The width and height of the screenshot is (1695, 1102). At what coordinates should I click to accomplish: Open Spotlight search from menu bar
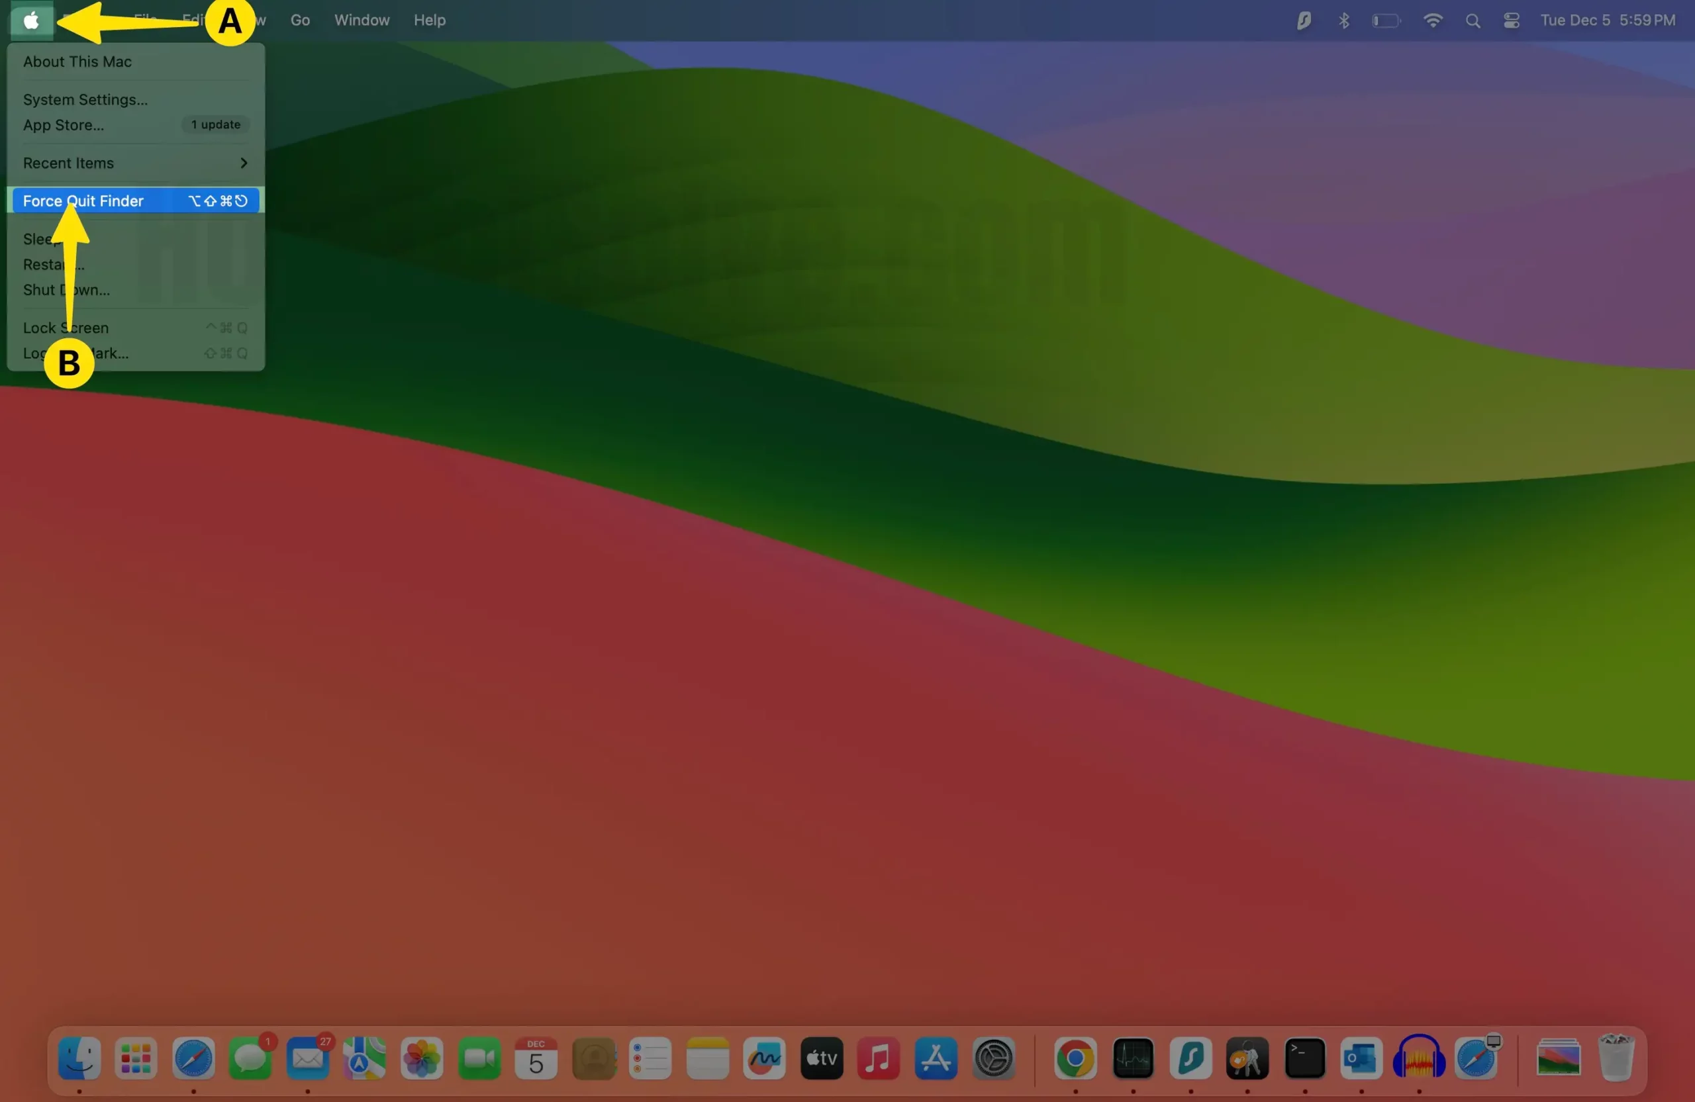1473,21
